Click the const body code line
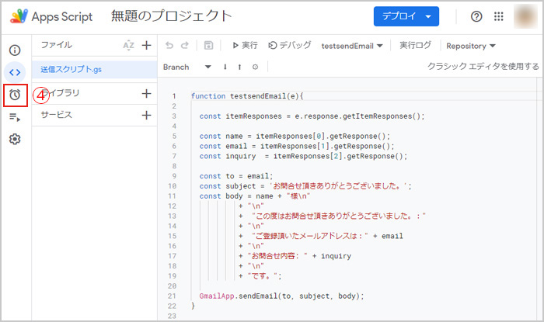 pyautogui.click(x=255, y=196)
